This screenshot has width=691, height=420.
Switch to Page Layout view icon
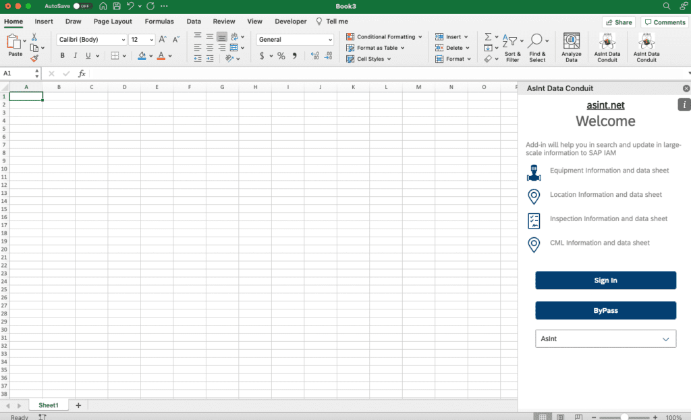click(x=561, y=417)
